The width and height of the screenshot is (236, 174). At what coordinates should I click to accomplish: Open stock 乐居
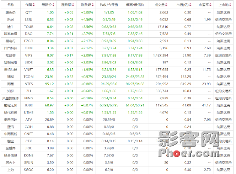(x=10, y=20)
